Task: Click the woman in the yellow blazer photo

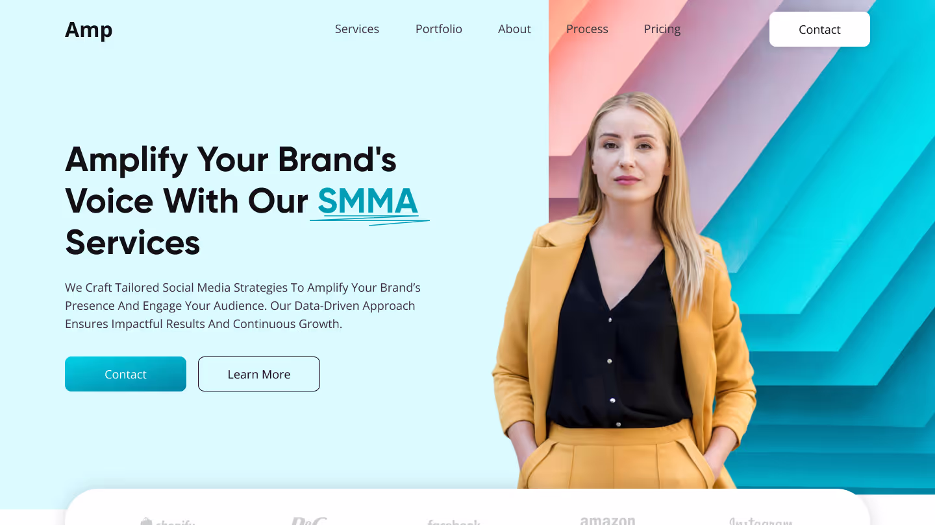Action: (x=623, y=292)
